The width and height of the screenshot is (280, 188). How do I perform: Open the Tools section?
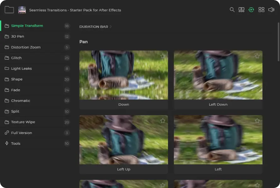tap(35, 144)
